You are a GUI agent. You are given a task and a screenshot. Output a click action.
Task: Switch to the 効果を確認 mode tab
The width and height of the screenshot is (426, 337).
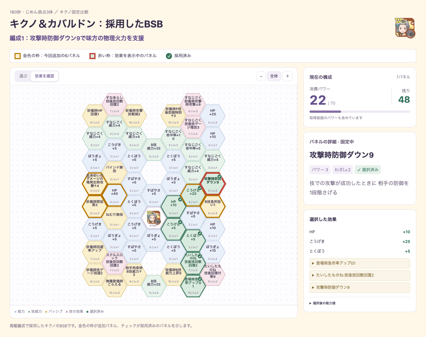(x=45, y=76)
